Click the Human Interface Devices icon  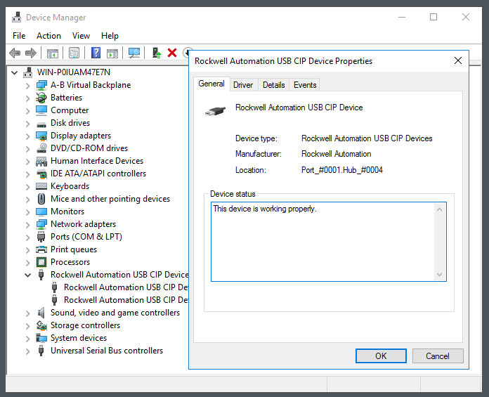pyautogui.click(x=41, y=161)
